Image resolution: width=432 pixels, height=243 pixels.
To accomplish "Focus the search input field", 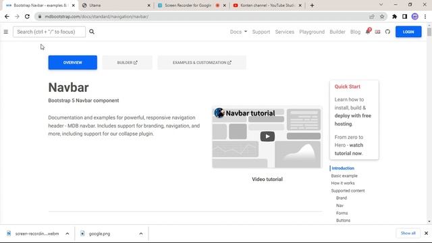I will tap(49, 32).
